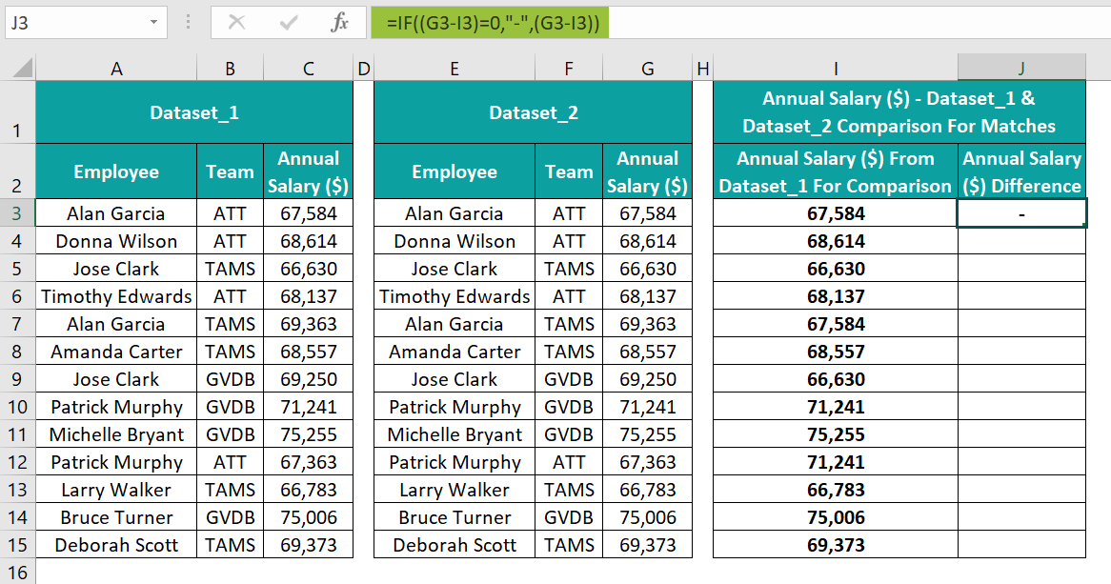Click 75,255 in column I

pos(836,434)
